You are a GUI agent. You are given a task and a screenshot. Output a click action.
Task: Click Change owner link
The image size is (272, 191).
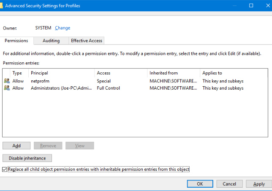(63, 28)
